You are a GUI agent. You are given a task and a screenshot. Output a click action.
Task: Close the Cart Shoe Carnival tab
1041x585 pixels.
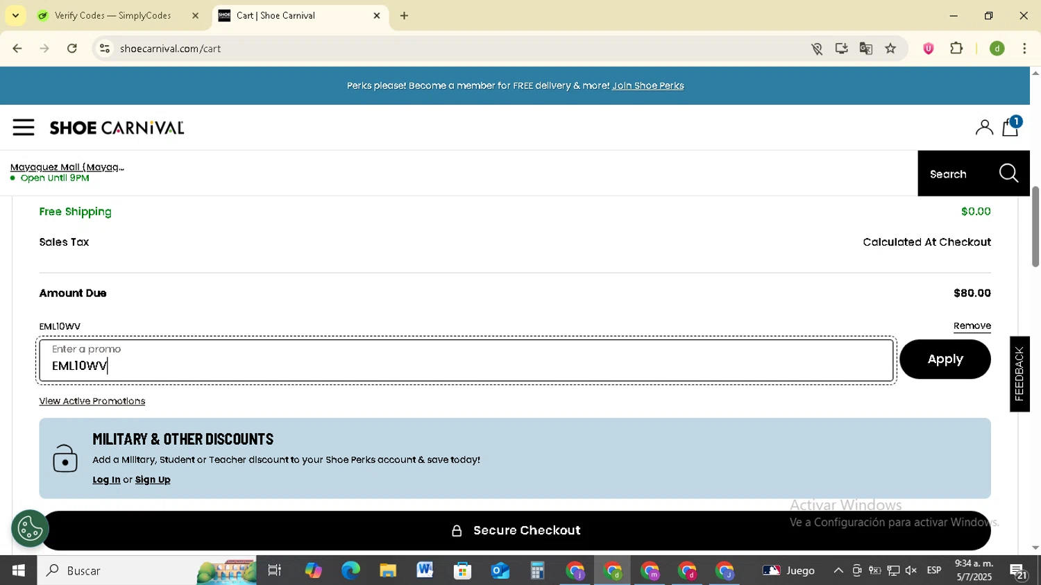coord(377,15)
